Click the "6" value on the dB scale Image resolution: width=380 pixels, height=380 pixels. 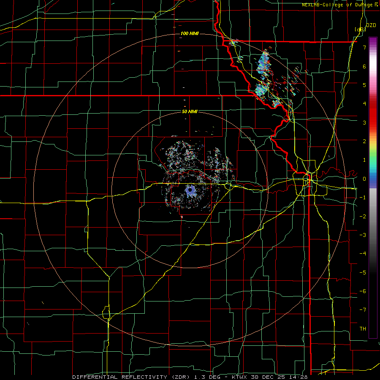(x=364, y=66)
